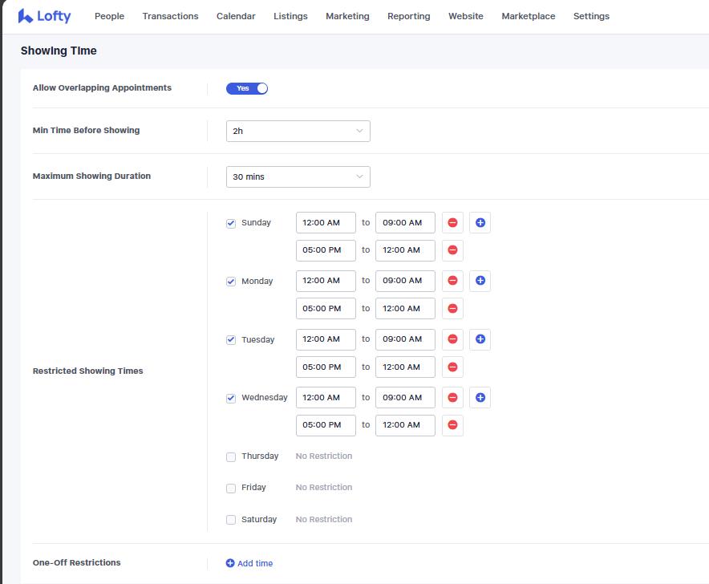The image size is (709, 584).
Task: Remove Sunday's 12:00 AM to 09:00 AM restriction
Action: click(x=452, y=222)
